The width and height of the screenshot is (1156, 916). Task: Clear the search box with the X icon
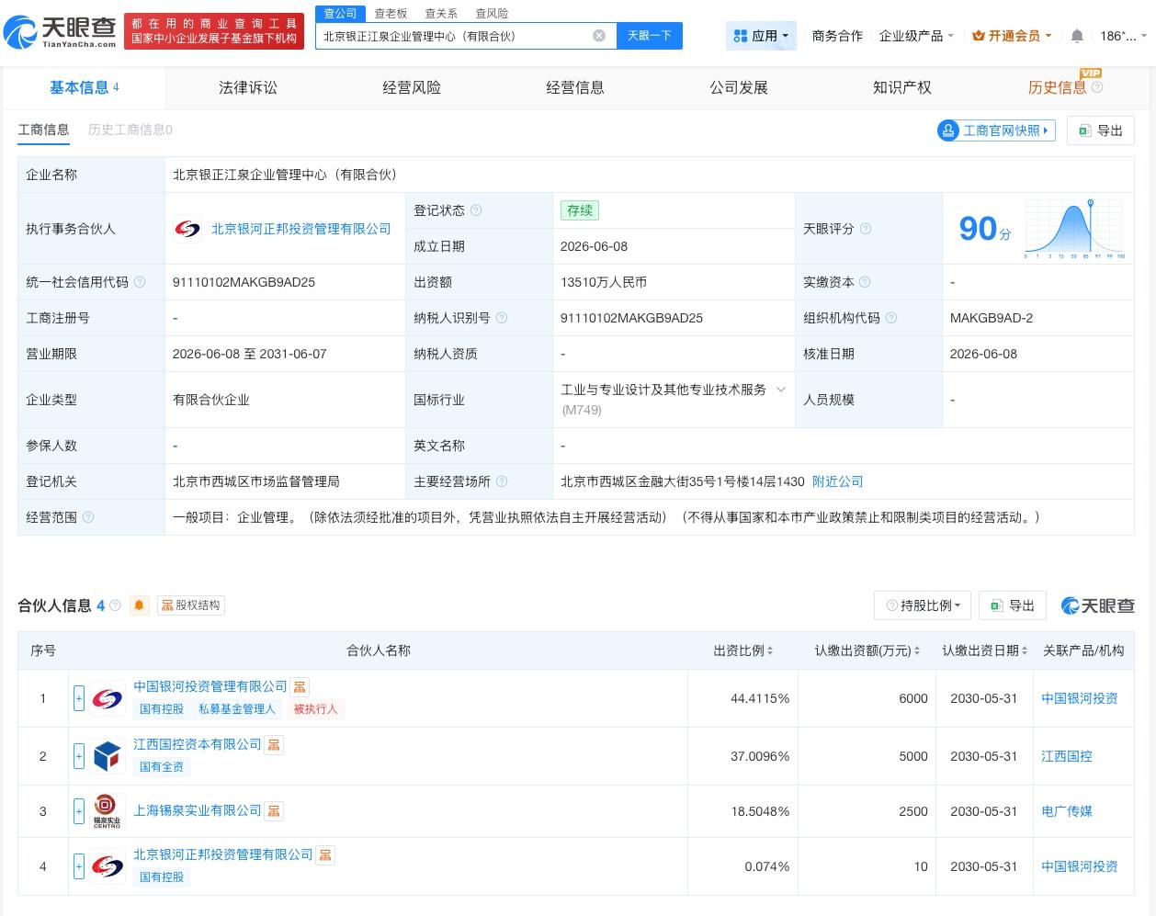point(599,36)
